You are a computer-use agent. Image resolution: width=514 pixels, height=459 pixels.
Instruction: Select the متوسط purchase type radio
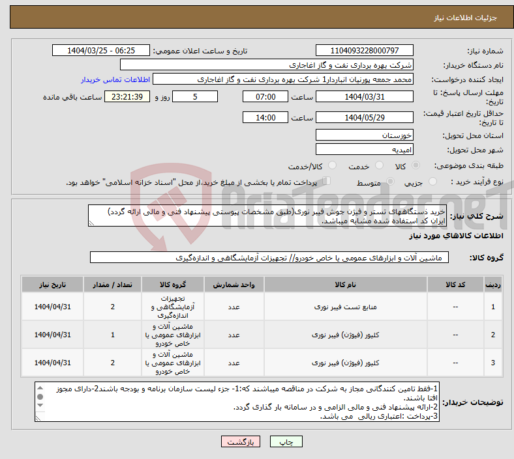coord(390,181)
